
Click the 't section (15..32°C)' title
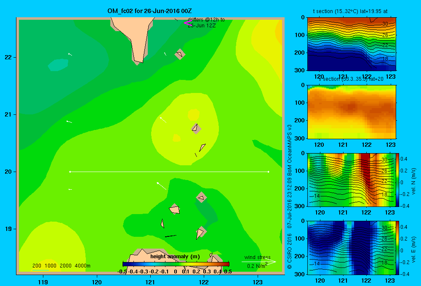(350, 11)
